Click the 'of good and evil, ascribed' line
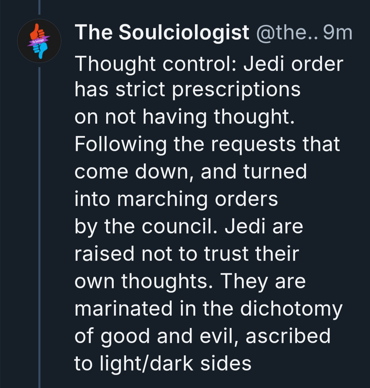Screen dimensions: 370x388 (x=202, y=336)
